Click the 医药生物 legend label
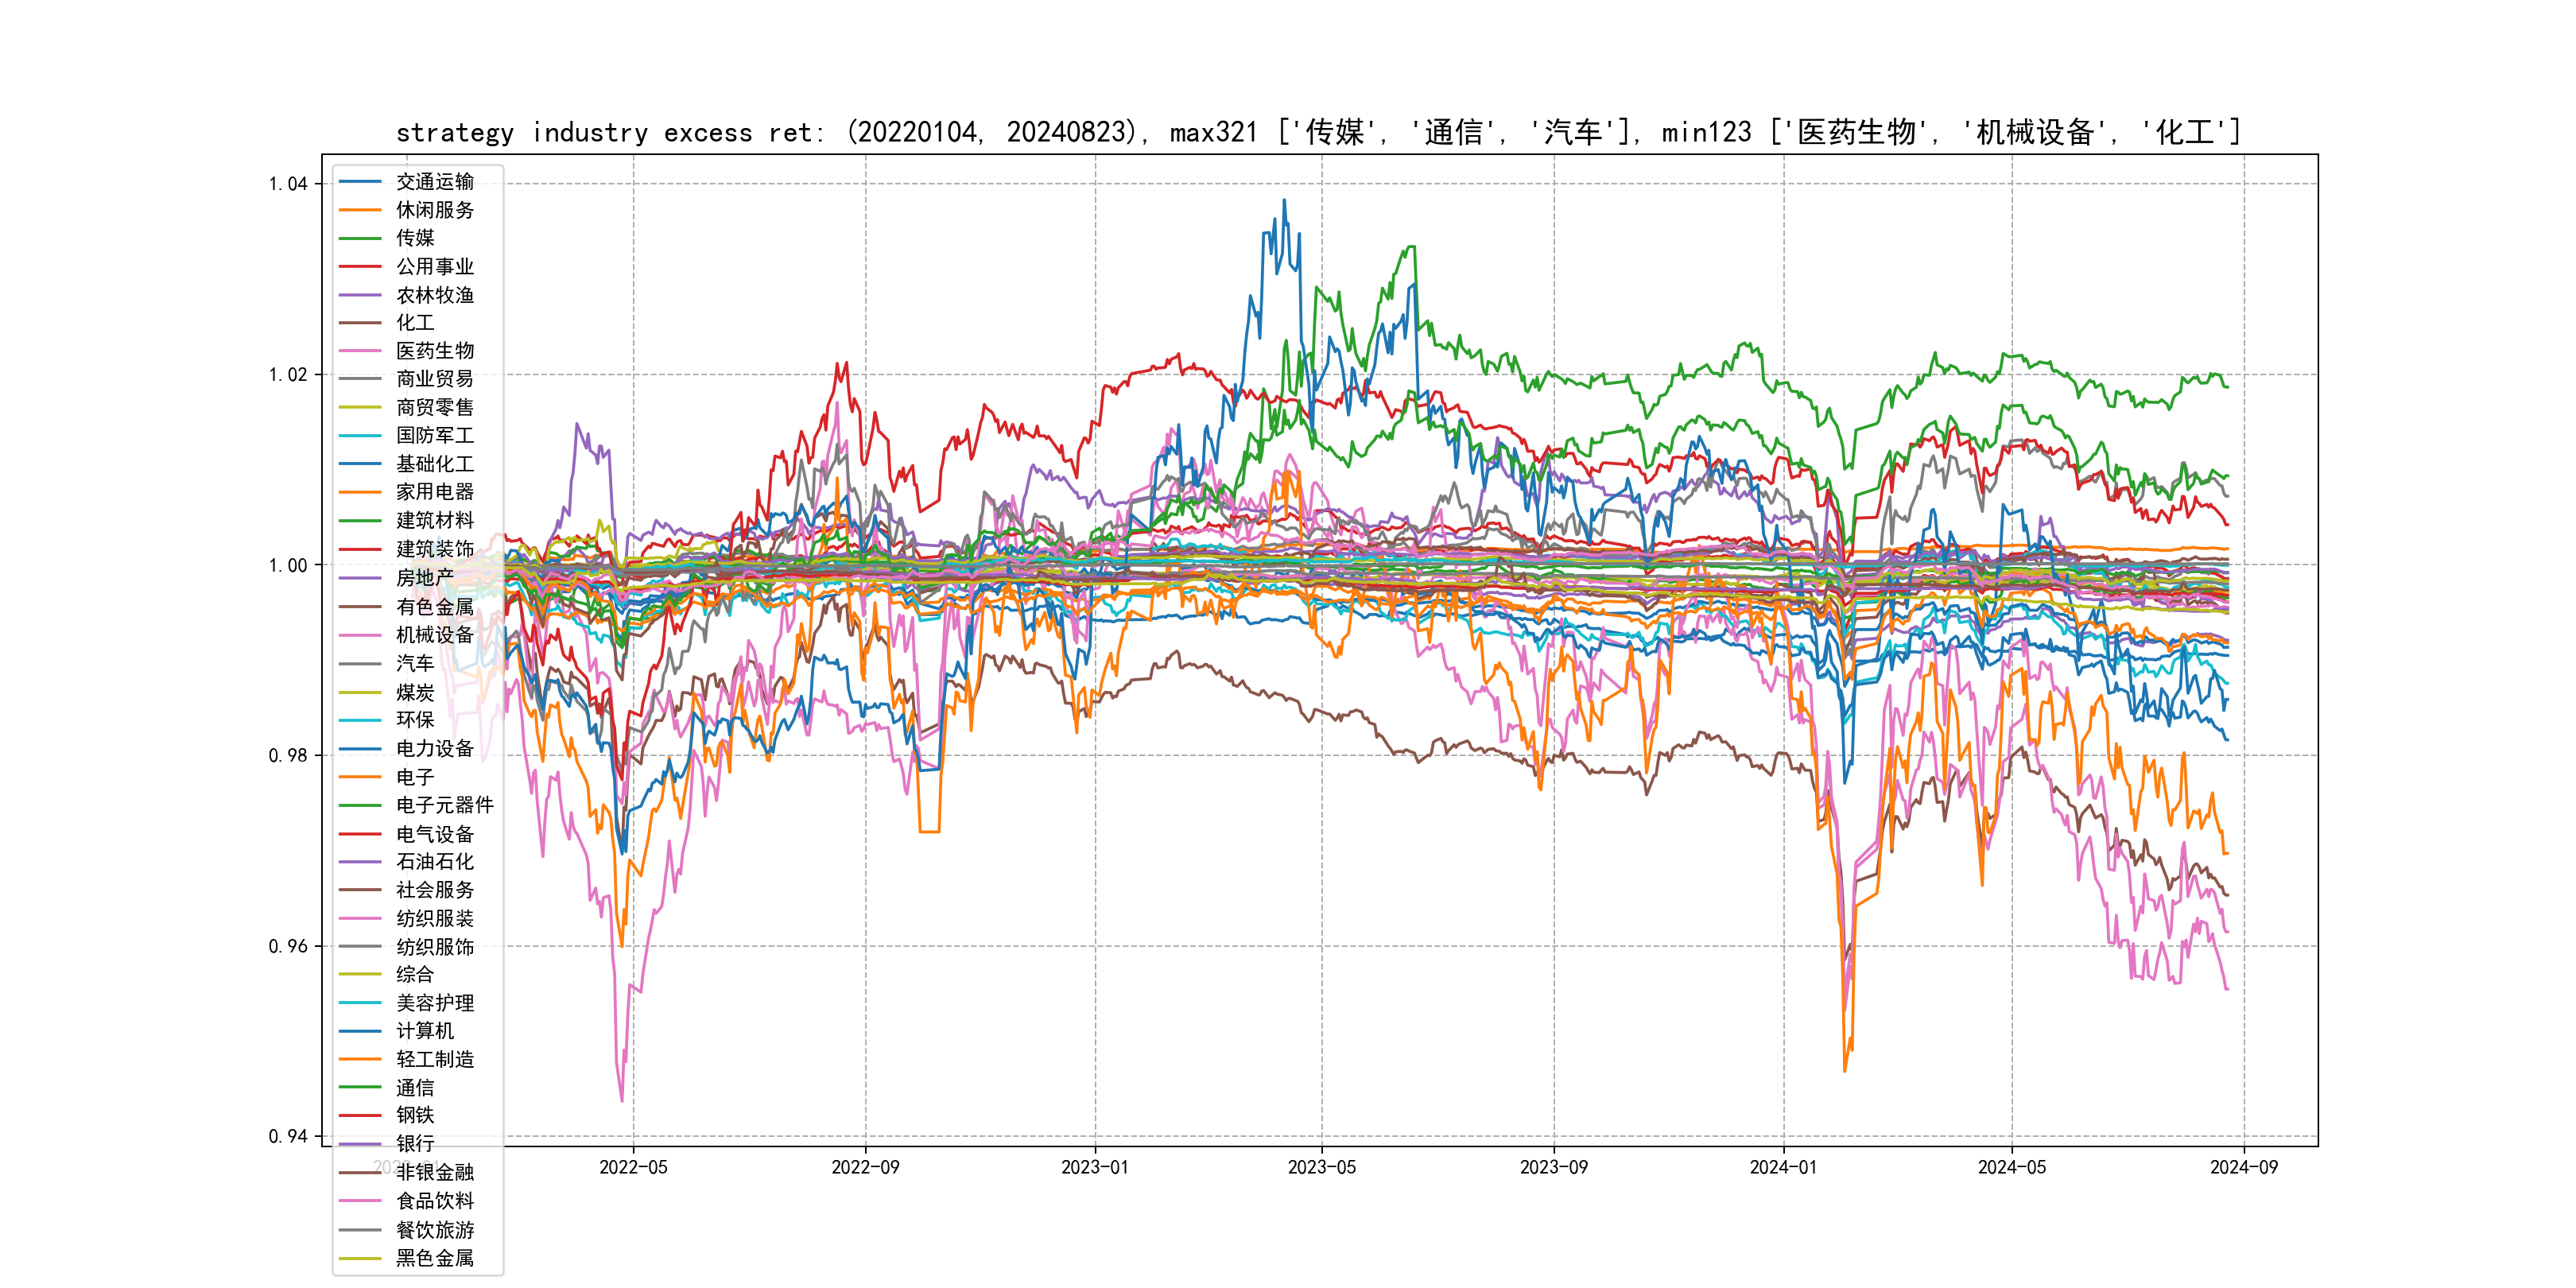 [434, 351]
